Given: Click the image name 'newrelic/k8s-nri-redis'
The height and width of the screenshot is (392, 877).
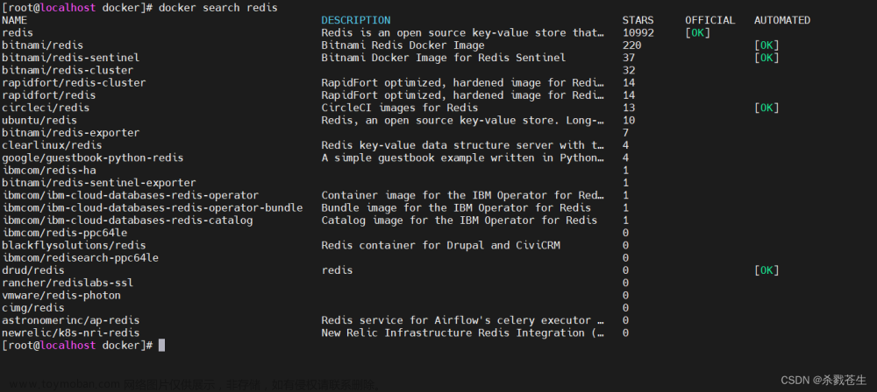Looking at the screenshot, I should click(71, 332).
